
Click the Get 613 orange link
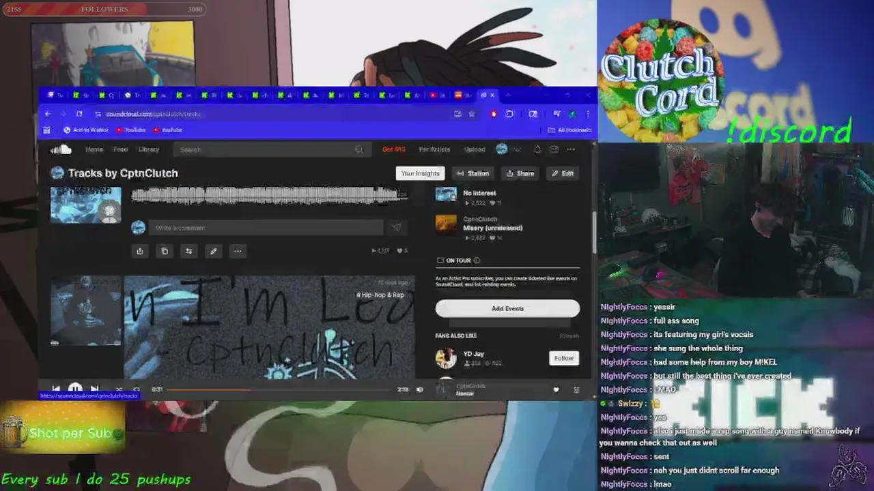point(394,149)
